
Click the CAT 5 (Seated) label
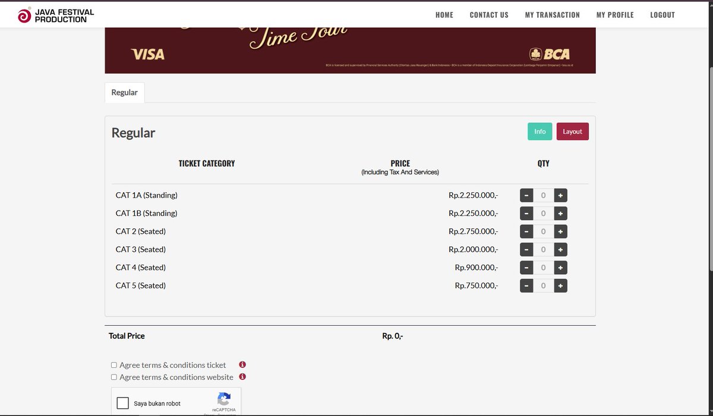(x=140, y=285)
